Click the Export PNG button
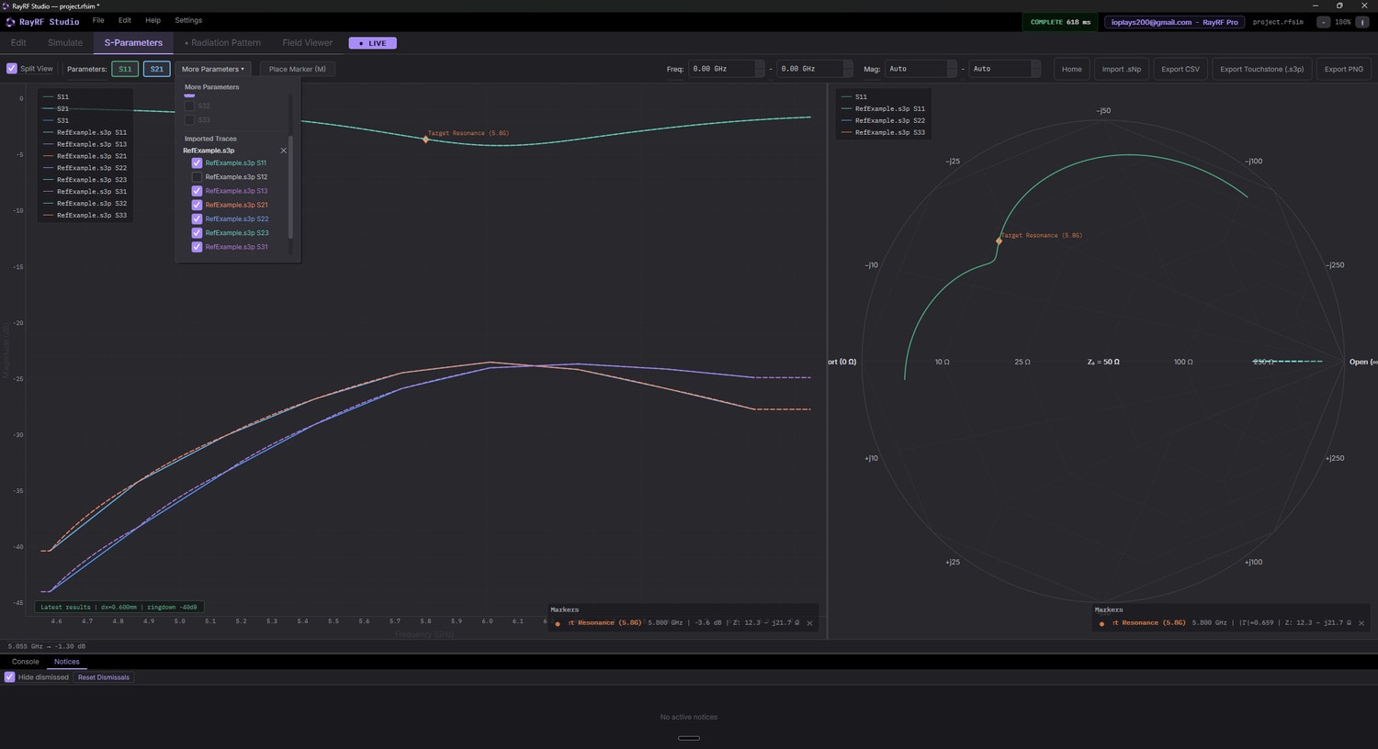This screenshot has width=1378, height=749. [1344, 69]
